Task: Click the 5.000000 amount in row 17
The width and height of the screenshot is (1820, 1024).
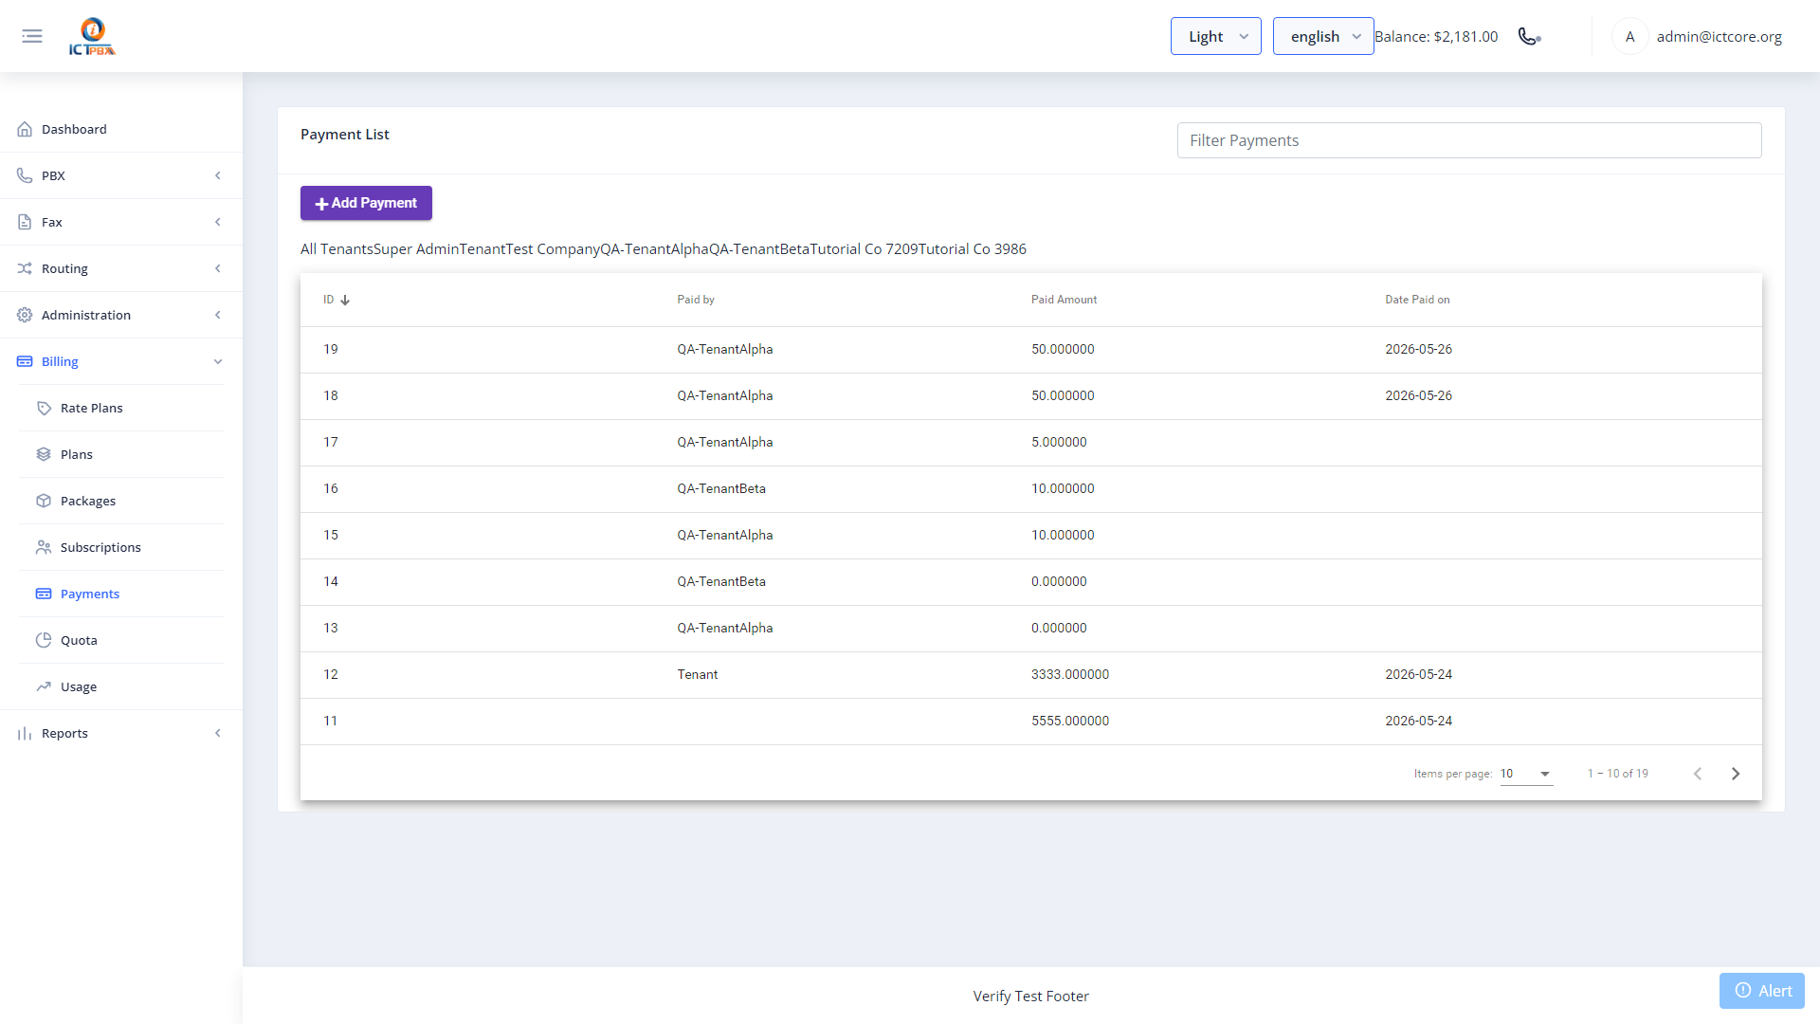Action: (x=1059, y=443)
